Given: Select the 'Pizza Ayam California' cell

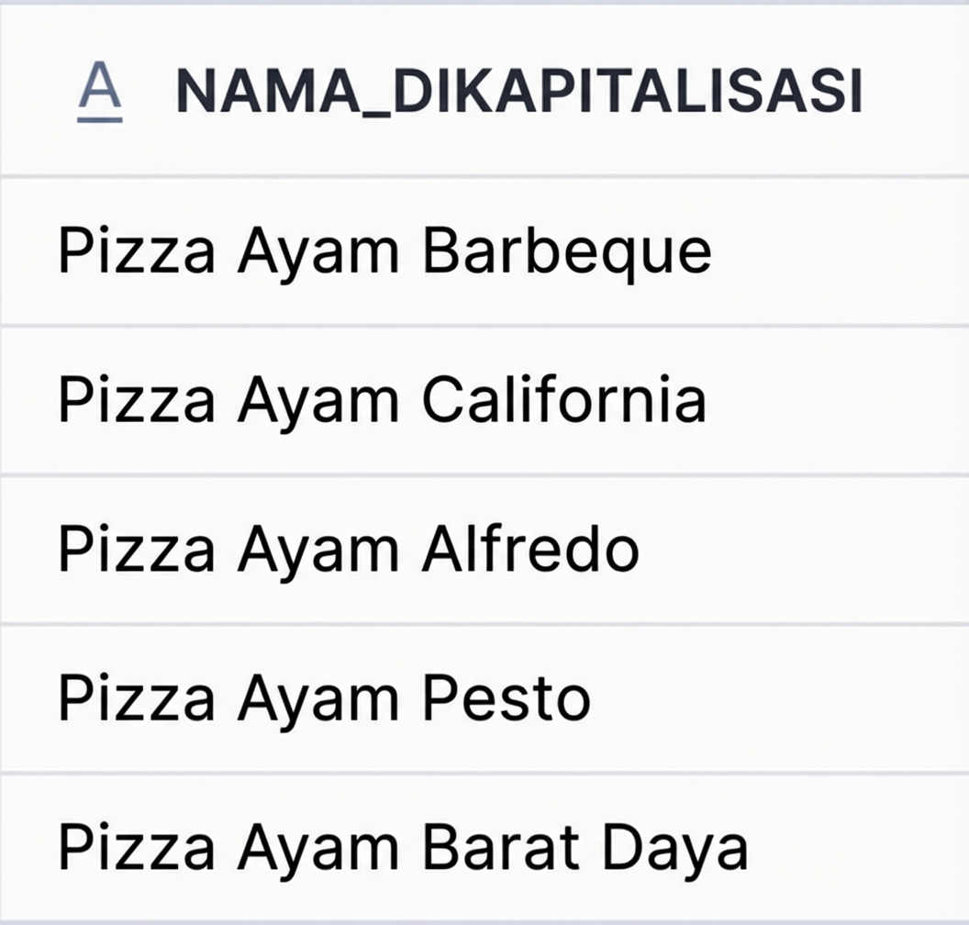Looking at the screenshot, I should 381,399.
